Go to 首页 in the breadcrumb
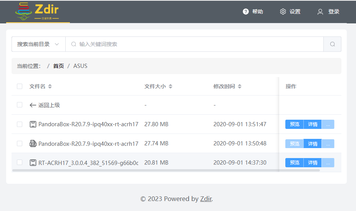The image size is (356, 211). (x=58, y=66)
